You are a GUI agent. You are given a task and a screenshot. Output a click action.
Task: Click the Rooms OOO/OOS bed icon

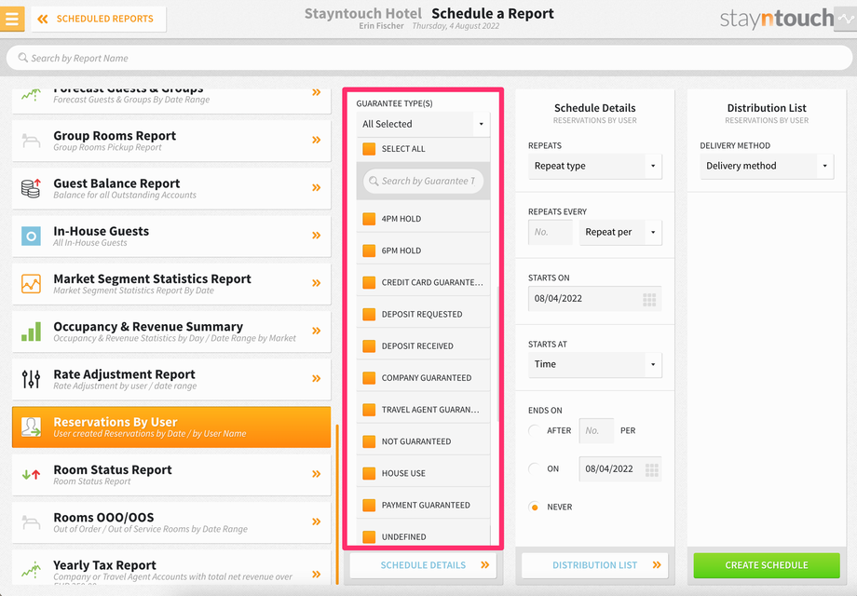(x=31, y=522)
